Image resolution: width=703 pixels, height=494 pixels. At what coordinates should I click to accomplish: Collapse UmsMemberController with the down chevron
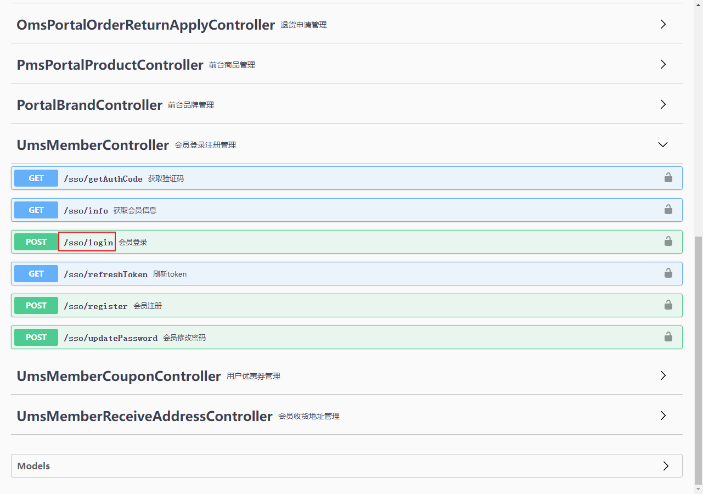(x=663, y=144)
